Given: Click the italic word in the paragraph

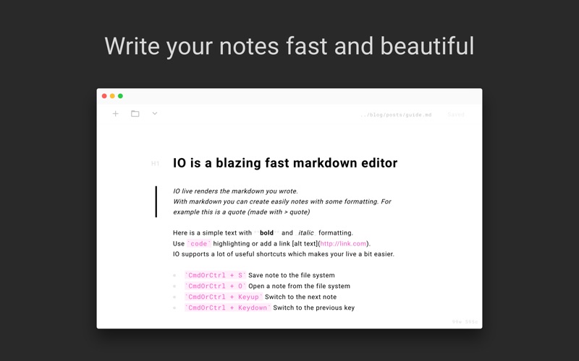Looking at the screenshot, I should [x=305, y=232].
